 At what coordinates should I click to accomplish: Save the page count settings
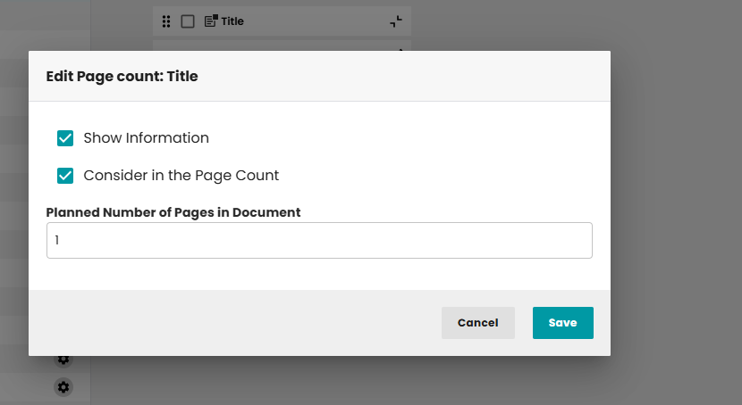(x=562, y=323)
